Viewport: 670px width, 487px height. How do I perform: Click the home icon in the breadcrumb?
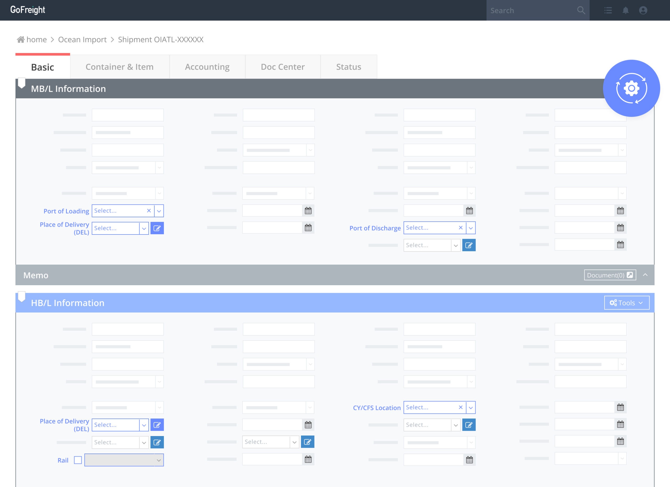click(20, 39)
